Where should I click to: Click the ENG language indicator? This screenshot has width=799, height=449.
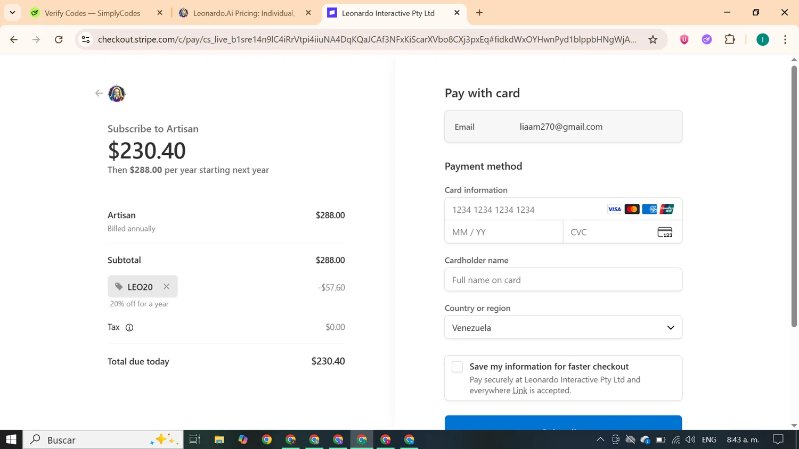coord(709,439)
